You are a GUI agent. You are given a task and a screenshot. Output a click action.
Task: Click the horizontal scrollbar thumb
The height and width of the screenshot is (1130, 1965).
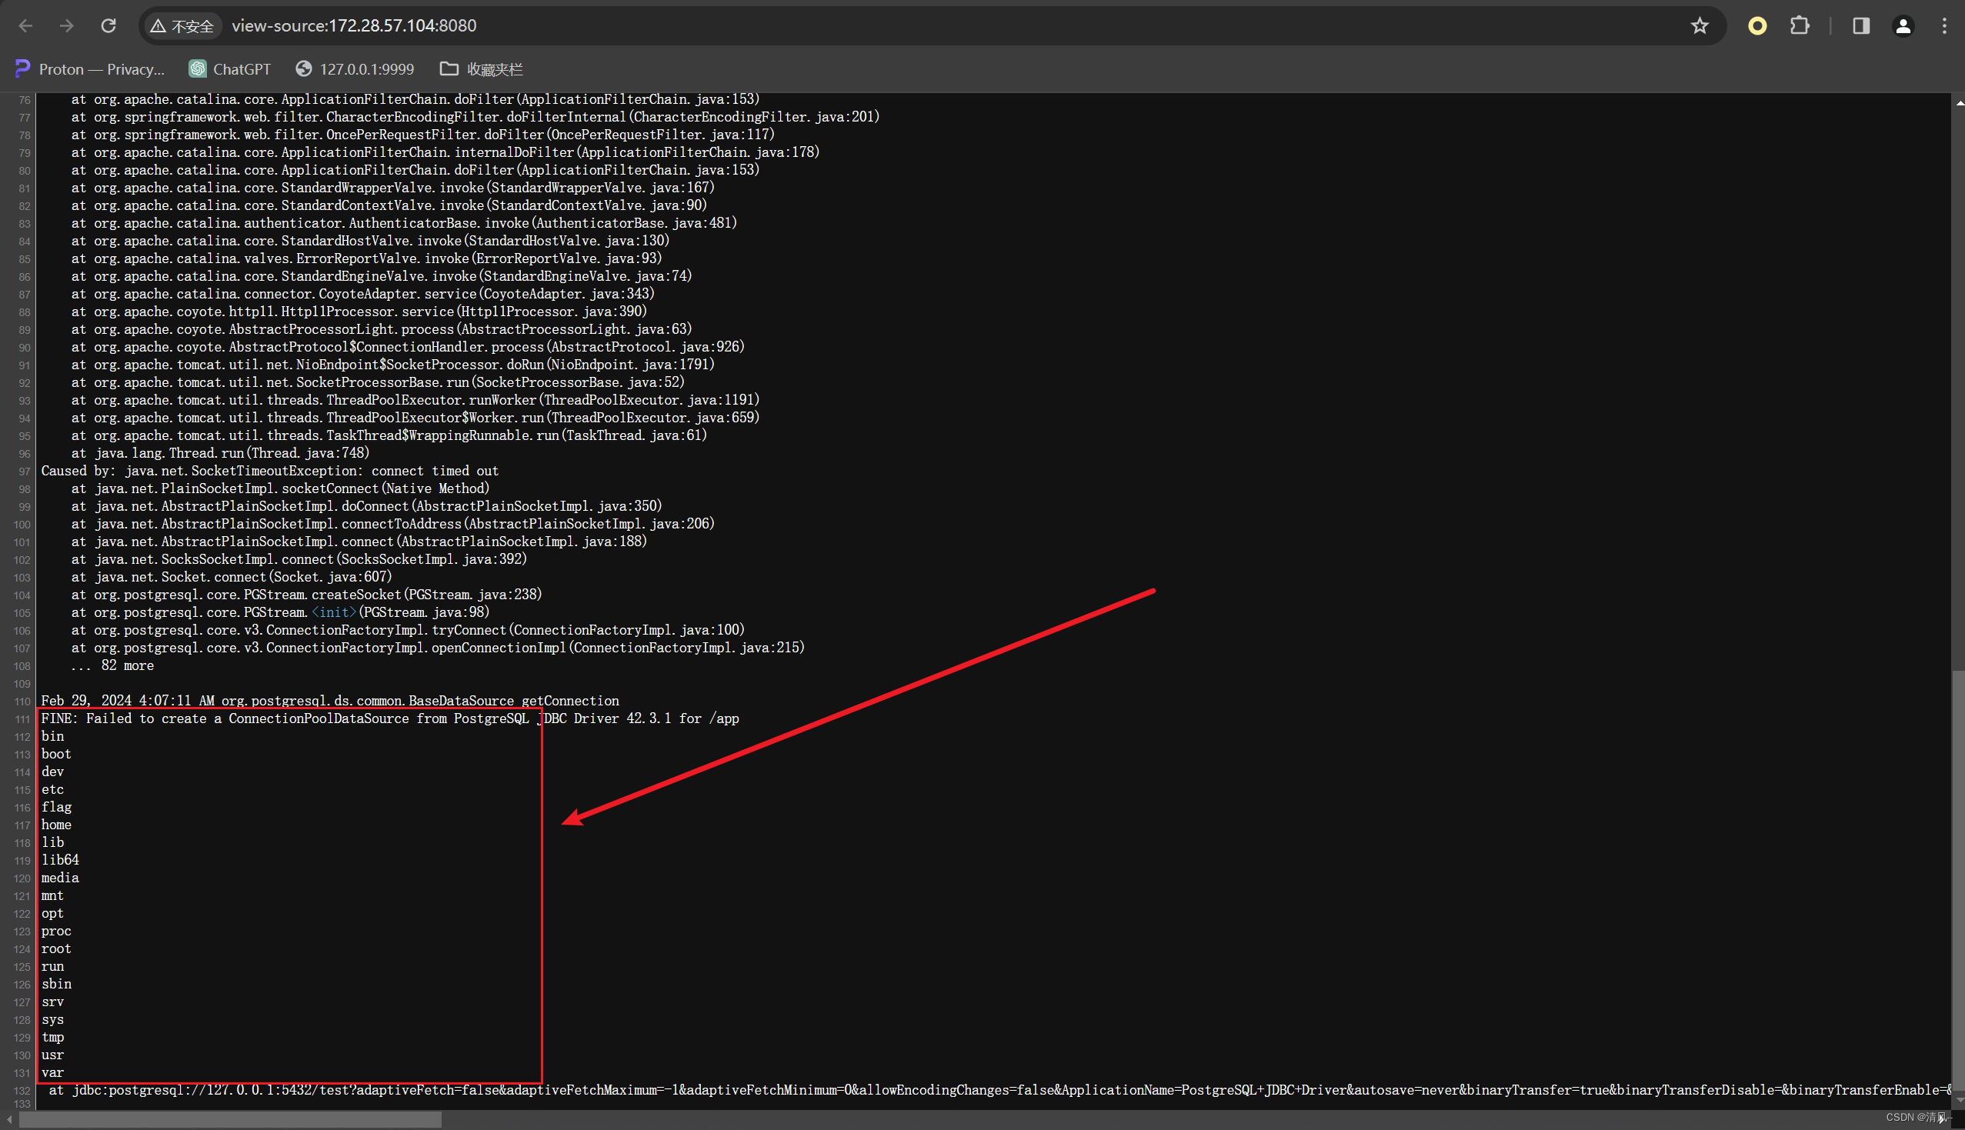[x=231, y=1120]
